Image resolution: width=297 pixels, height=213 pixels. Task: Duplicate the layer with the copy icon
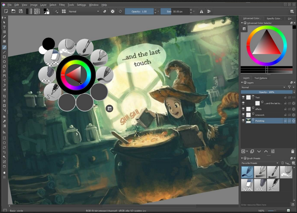[x=252, y=152]
